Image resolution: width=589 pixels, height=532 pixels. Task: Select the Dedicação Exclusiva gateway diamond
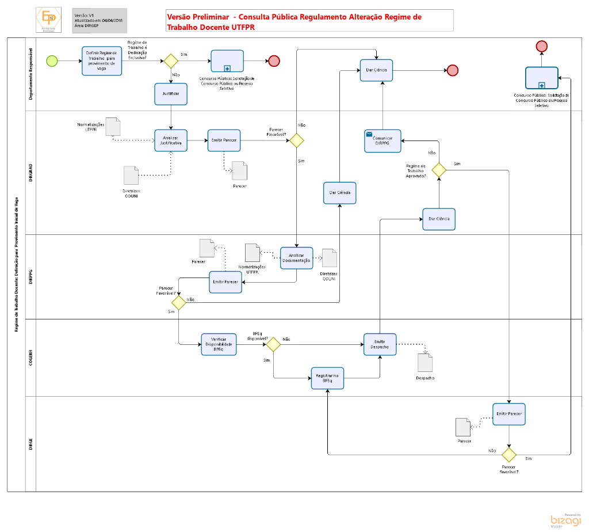pos(170,60)
